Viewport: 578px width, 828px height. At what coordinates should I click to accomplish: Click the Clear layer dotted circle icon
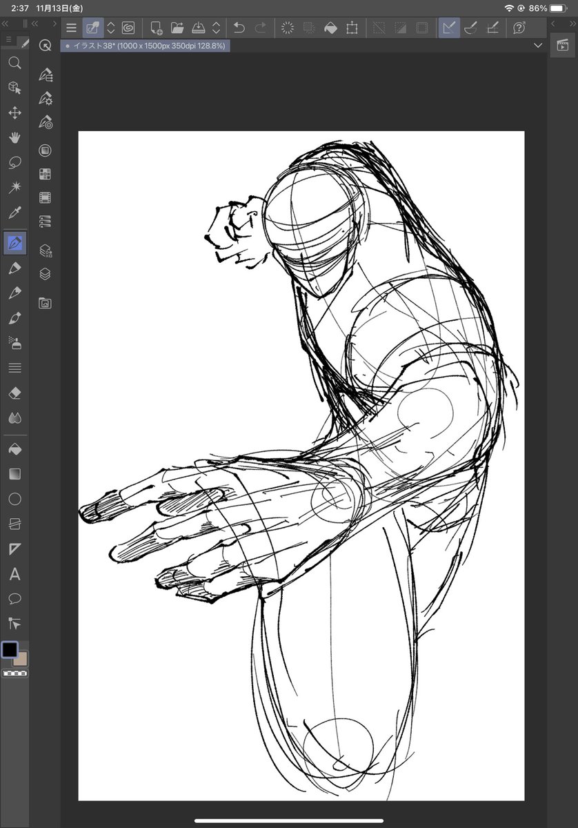(x=288, y=28)
